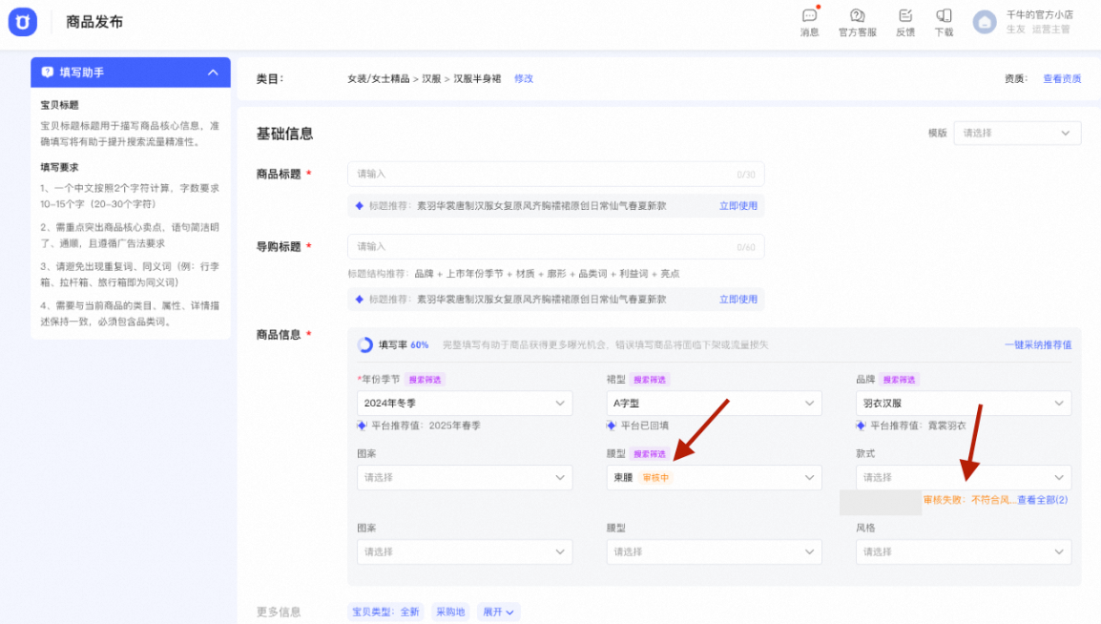Focus the 导购标题 input field
1101x624 pixels.
tap(555, 247)
